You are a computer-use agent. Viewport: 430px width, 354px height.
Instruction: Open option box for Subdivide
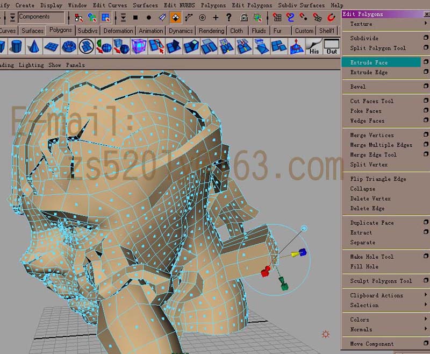[425, 38]
